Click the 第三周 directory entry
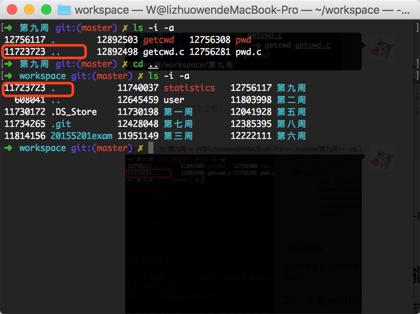420x314 pixels. (x=178, y=136)
